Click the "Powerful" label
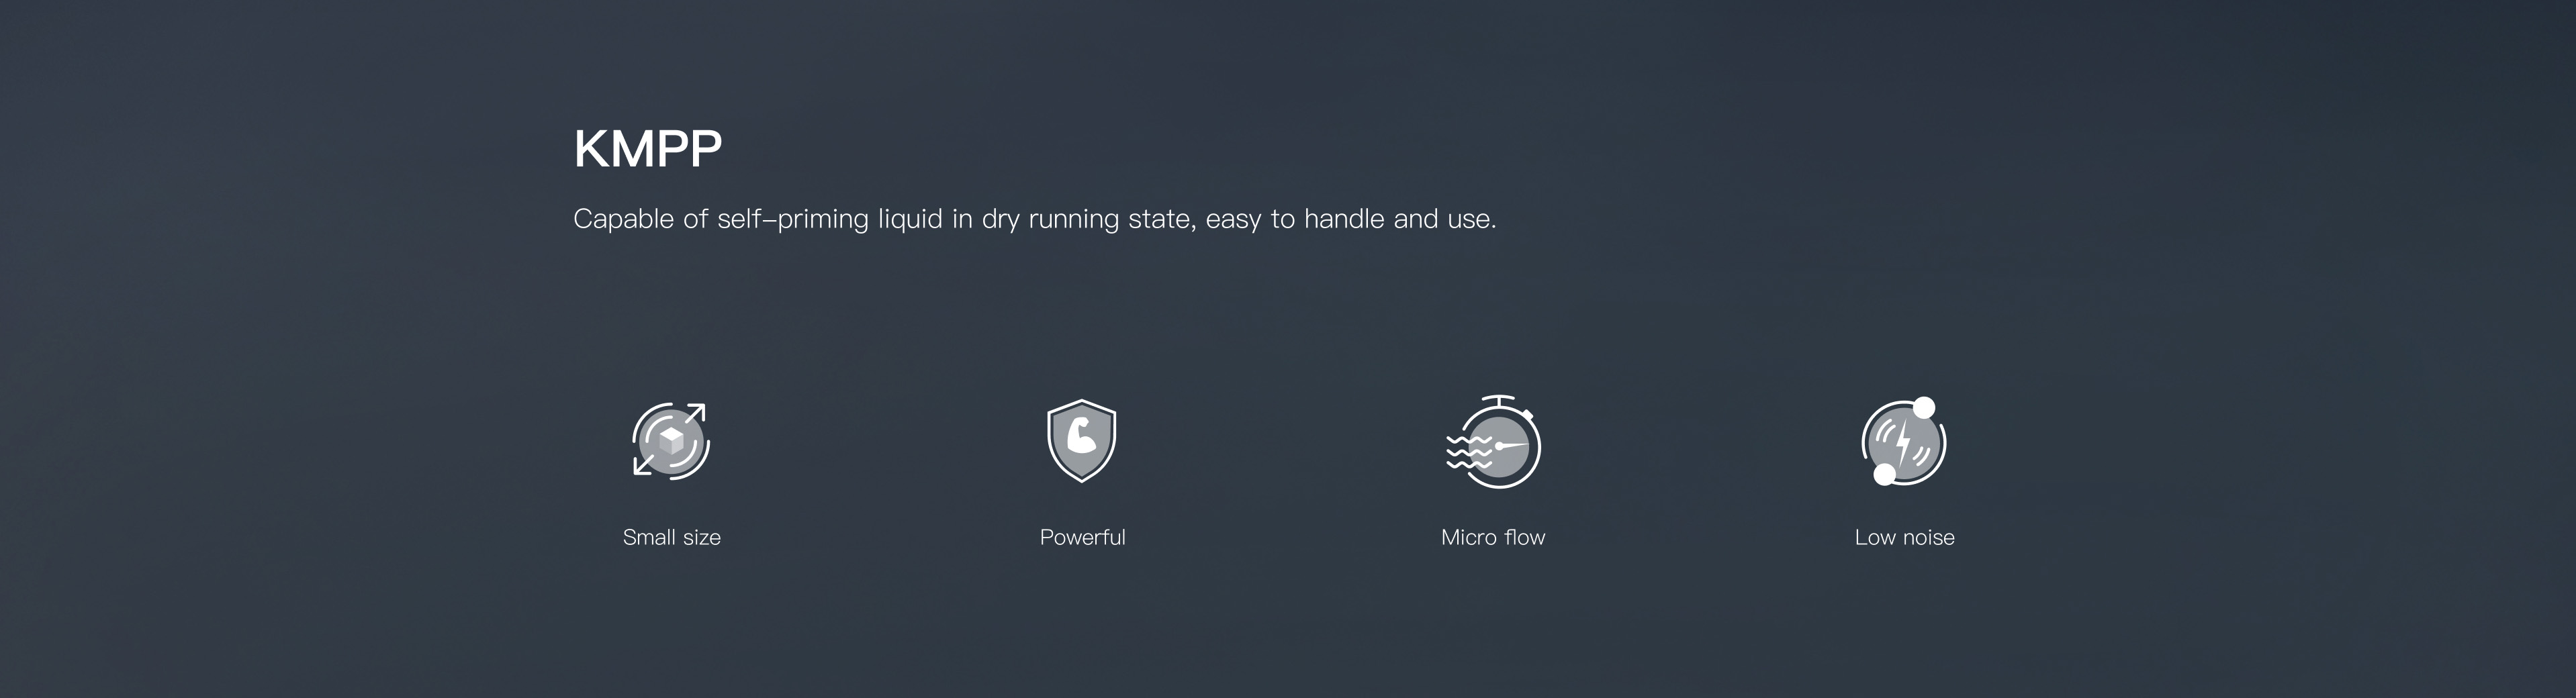This screenshot has width=2576, height=698. pyautogui.click(x=1083, y=538)
